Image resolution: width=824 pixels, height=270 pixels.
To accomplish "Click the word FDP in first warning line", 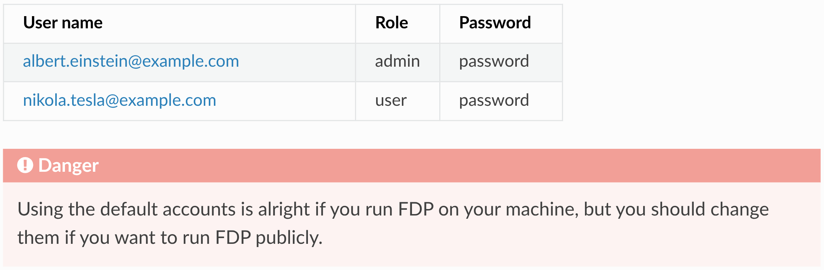I will pyautogui.click(x=416, y=209).
